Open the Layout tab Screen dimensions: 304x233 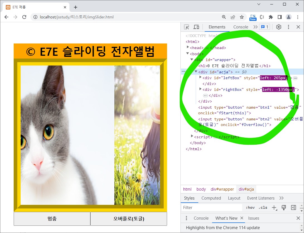click(x=234, y=198)
